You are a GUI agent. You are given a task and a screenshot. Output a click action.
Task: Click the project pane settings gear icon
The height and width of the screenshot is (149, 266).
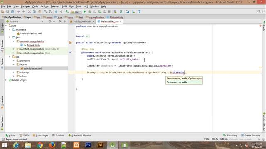tap(60, 22)
